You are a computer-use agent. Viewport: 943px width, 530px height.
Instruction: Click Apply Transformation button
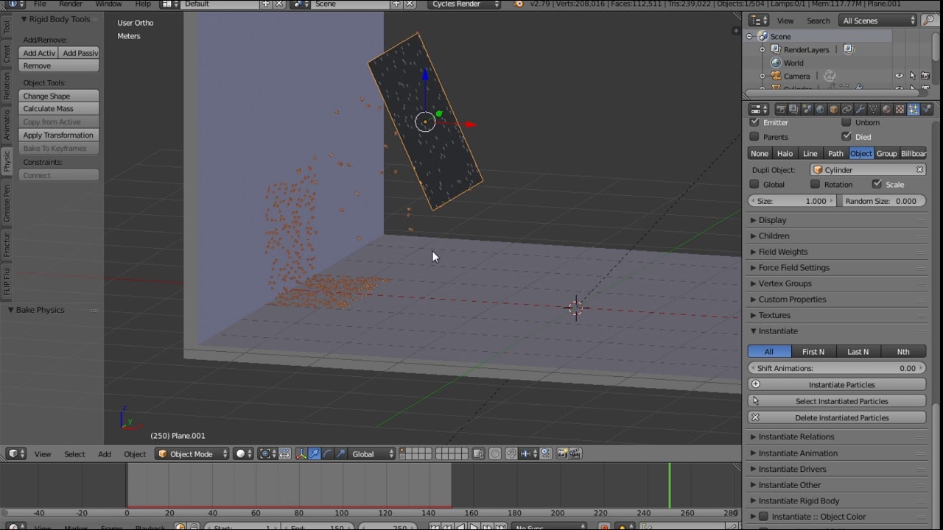coord(59,135)
